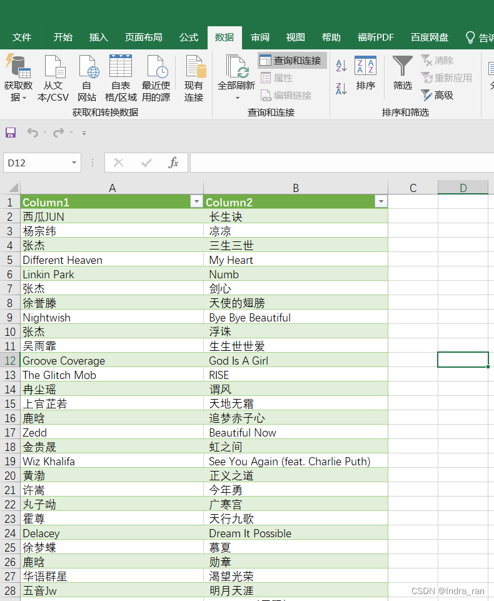Switch to the View (视图) tab
Screen dimensions: 494x601
(x=296, y=37)
